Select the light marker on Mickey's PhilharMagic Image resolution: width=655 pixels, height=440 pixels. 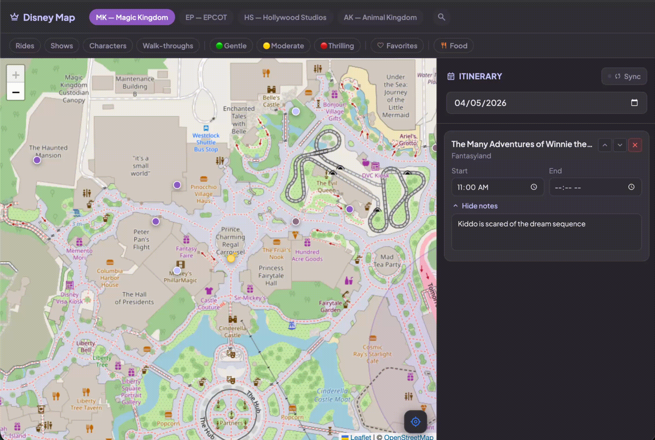(177, 271)
